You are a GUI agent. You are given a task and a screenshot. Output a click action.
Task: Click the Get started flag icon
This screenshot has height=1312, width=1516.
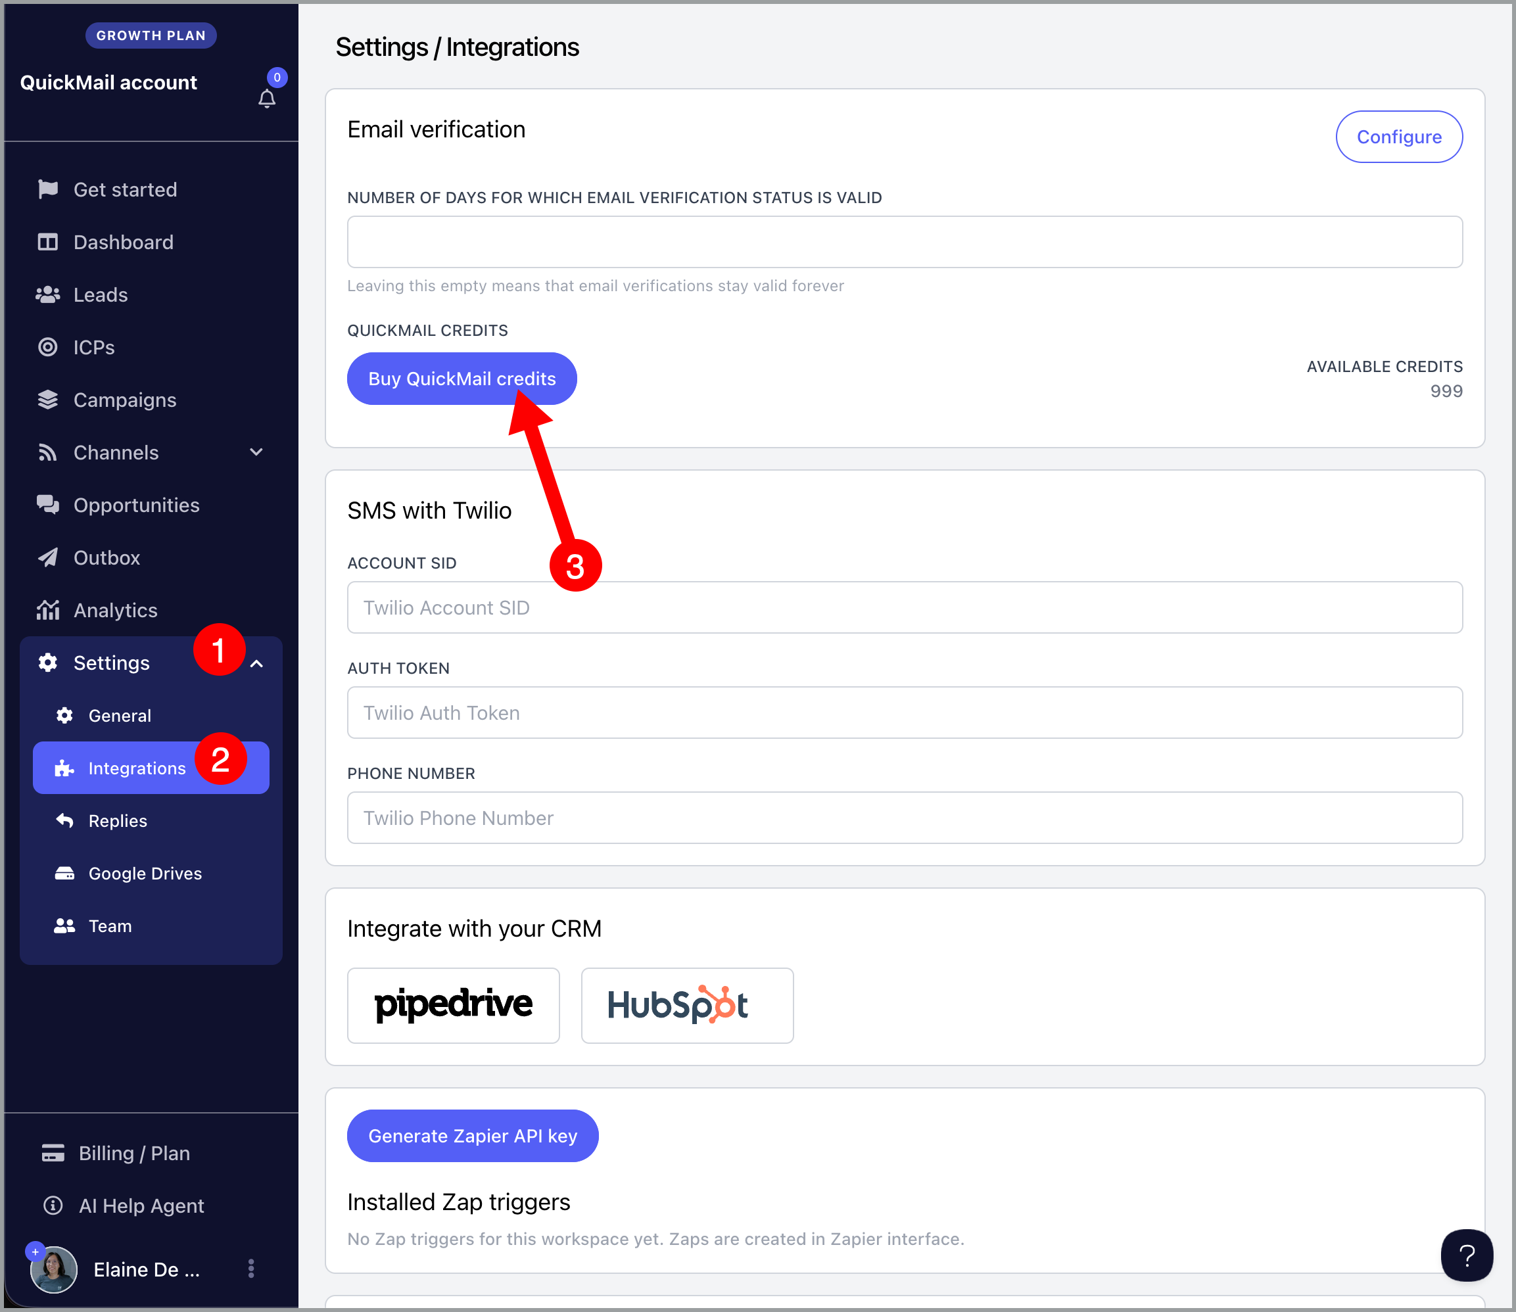point(49,189)
